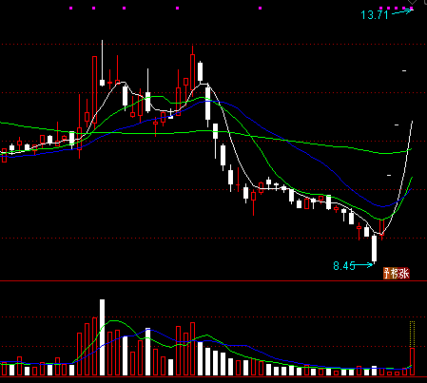Select the 8.45 low price label
The image size is (427, 383).
click(344, 266)
